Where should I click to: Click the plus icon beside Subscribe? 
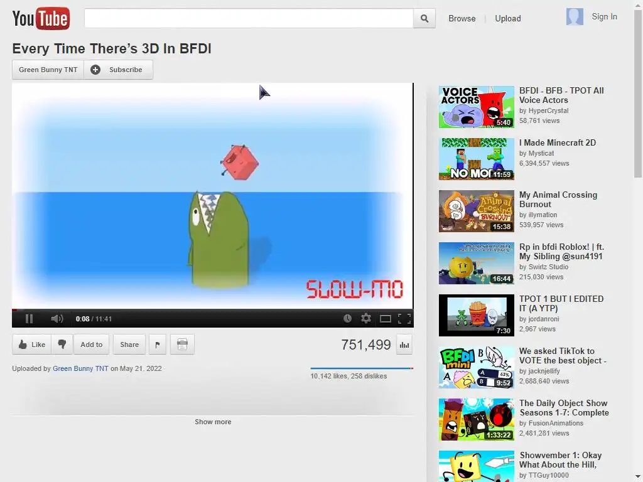coord(95,70)
